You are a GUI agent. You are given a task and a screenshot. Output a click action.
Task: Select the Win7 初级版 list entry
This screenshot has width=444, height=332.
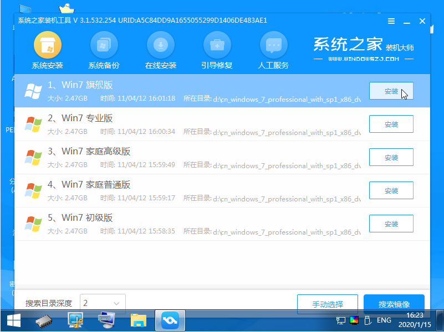194,224
